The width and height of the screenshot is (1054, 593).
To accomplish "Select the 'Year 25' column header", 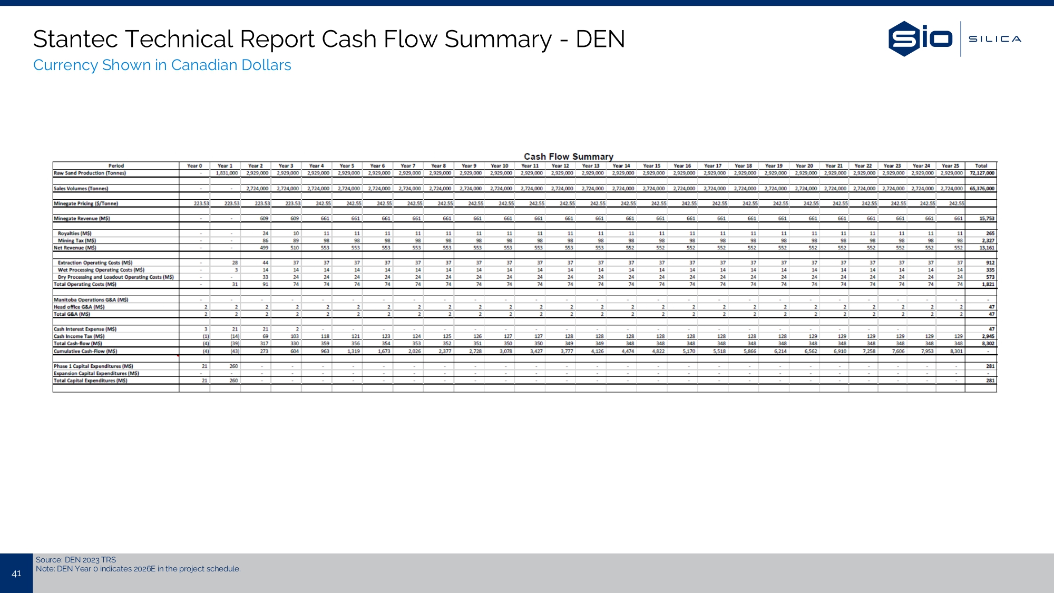I will [x=951, y=166].
